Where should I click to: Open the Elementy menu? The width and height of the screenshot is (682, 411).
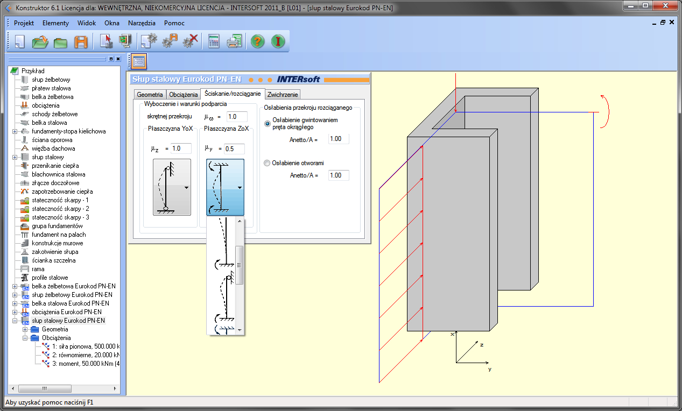click(55, 23)
